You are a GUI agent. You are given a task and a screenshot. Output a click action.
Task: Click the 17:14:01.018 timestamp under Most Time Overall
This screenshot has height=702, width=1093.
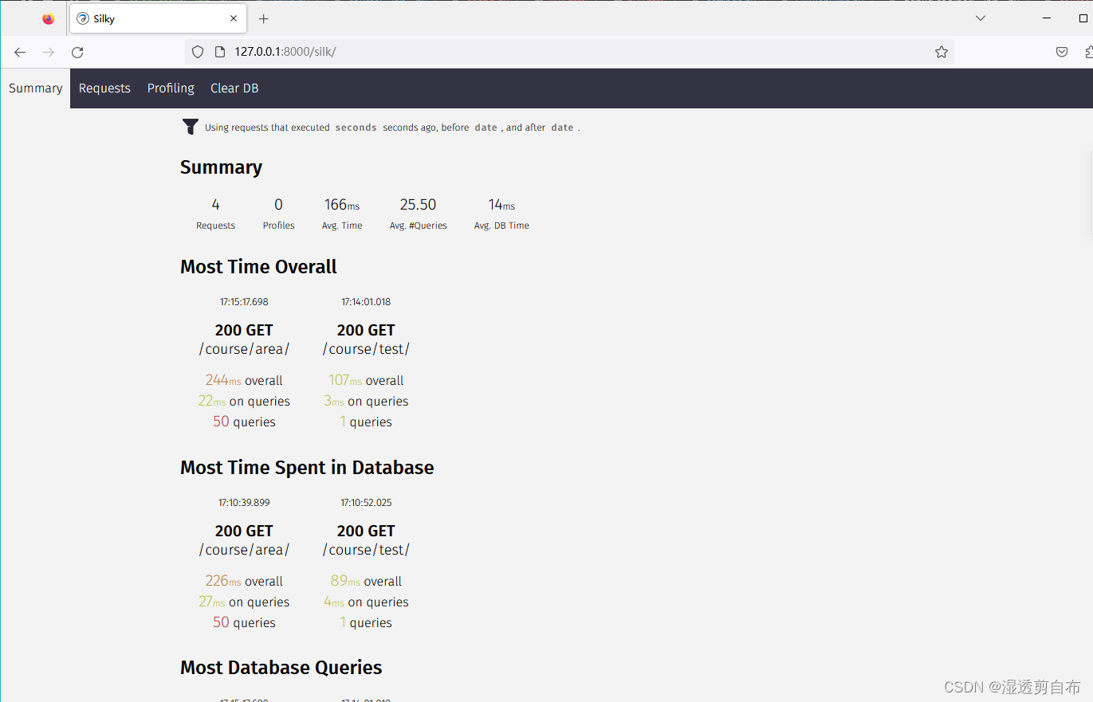tap(366, 302)
